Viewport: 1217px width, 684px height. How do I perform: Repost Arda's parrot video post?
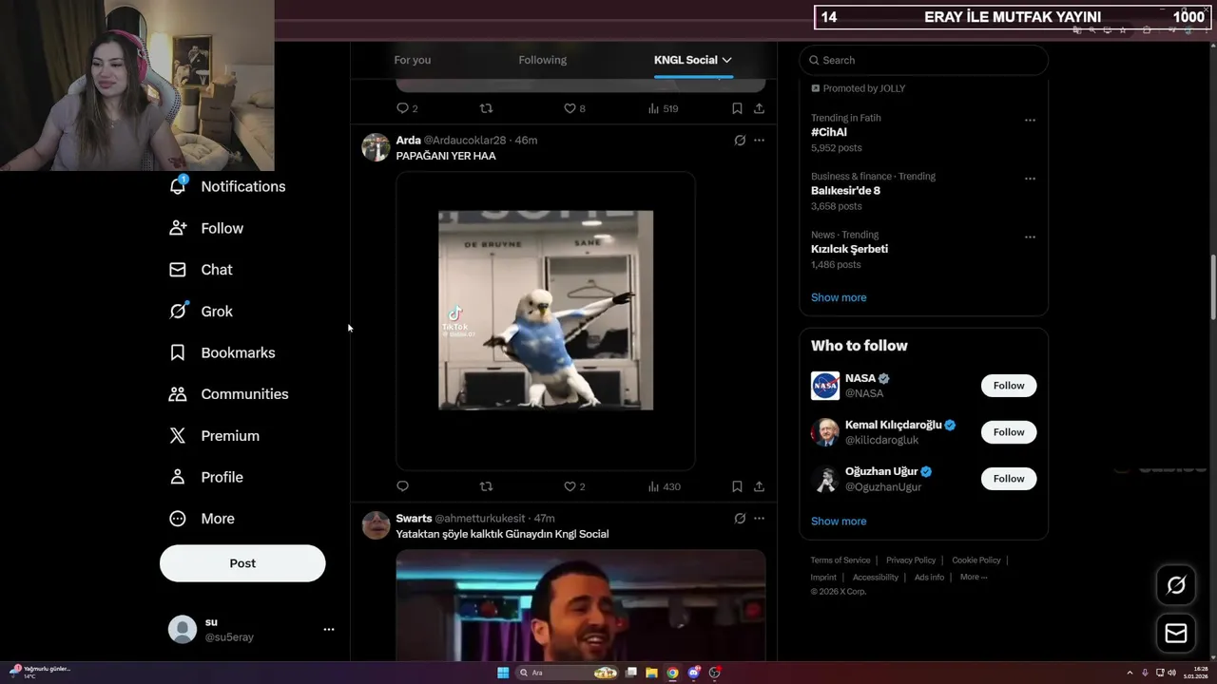pyautogui.click(x=486, y=486)
